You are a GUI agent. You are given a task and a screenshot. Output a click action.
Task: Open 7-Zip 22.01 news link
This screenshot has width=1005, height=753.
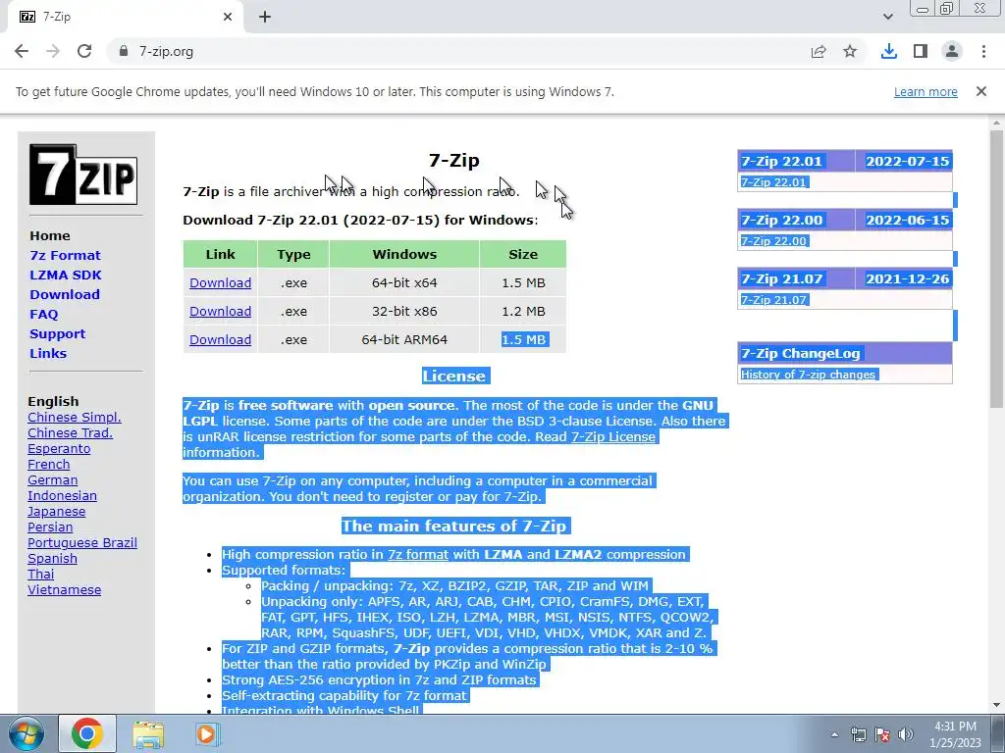pos(773,182)
